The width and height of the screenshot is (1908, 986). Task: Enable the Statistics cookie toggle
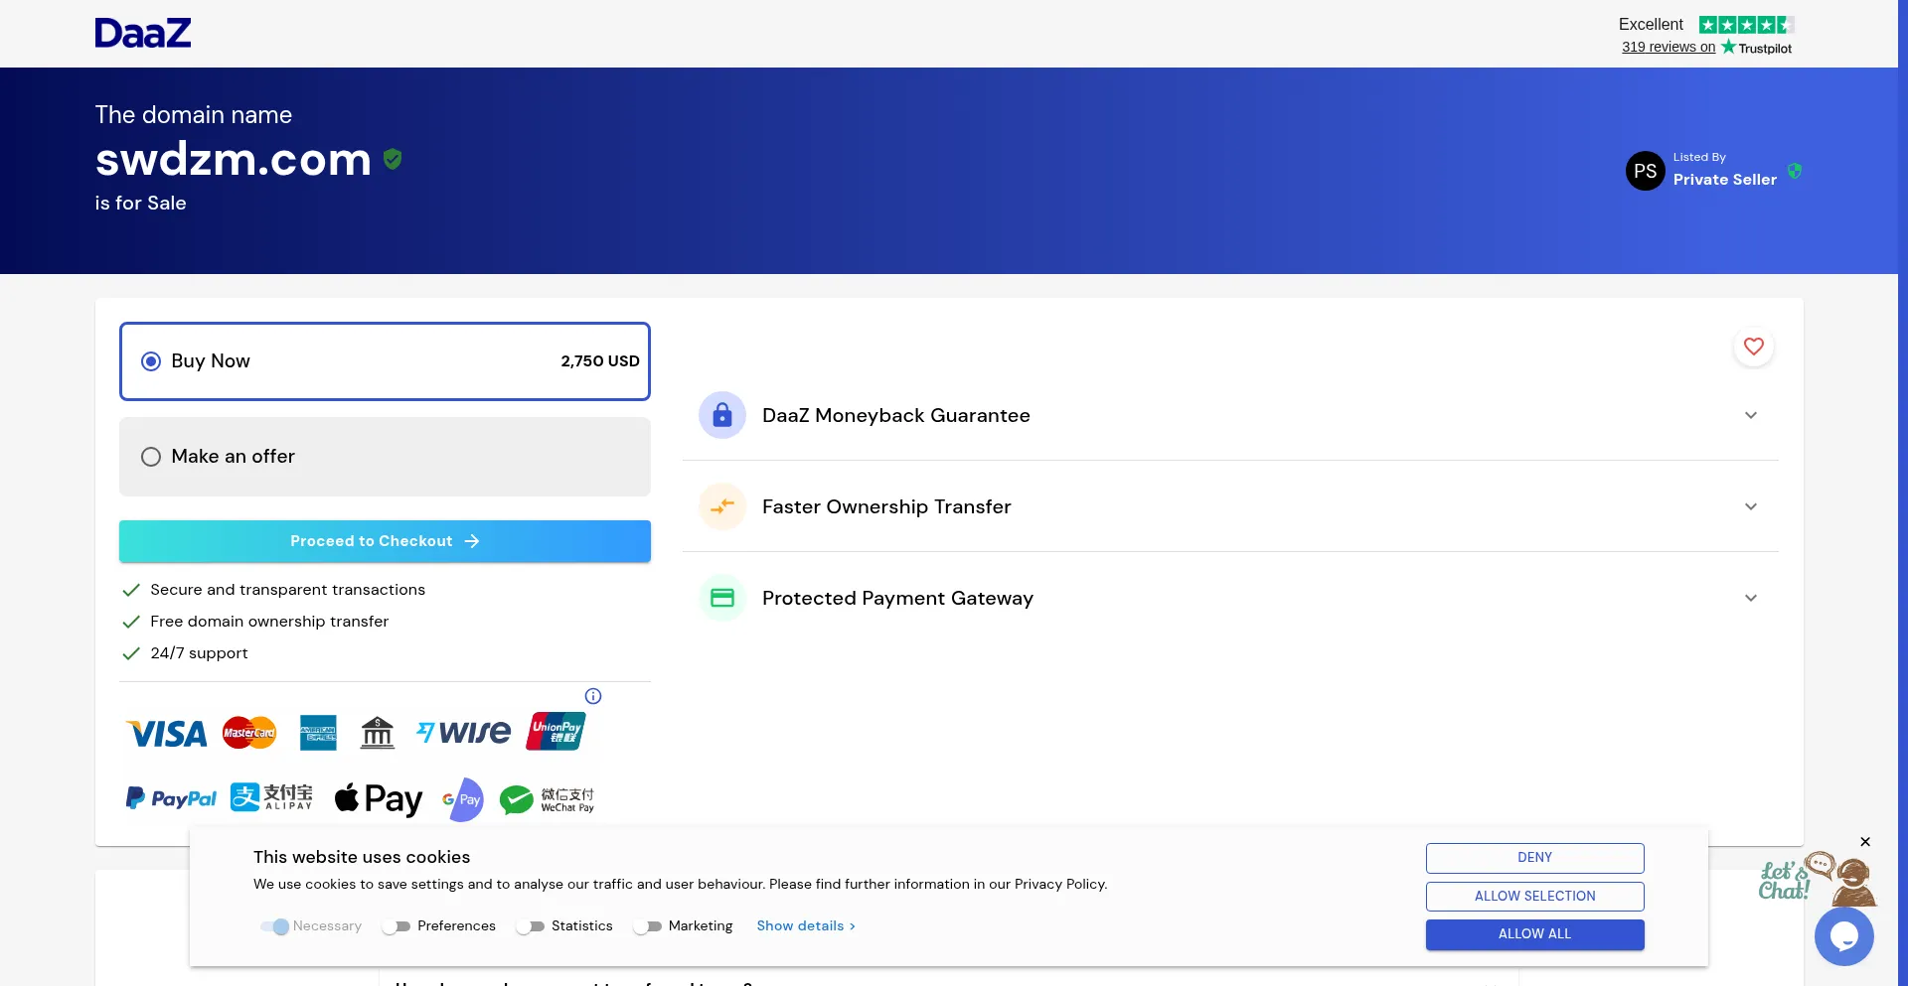pos(531,926)
